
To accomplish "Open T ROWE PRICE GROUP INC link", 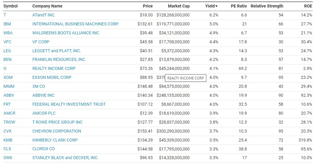I will click(58, 122).
